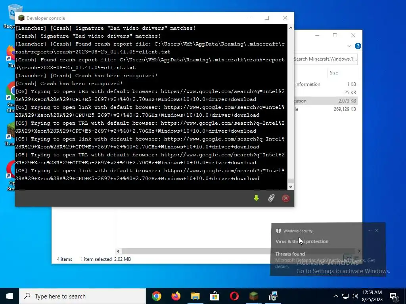
Task: Click the green download arrow in Developer console
Action: [x=256, y=198]
